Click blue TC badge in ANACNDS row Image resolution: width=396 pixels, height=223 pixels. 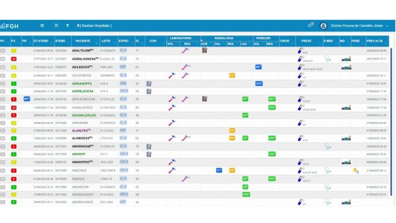[x=219, y=170]
